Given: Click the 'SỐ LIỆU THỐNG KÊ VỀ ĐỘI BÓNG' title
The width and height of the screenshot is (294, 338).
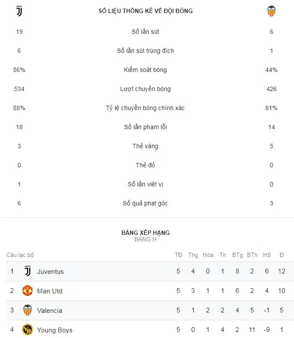Looking at the screenshot, I should pos(145,11).
